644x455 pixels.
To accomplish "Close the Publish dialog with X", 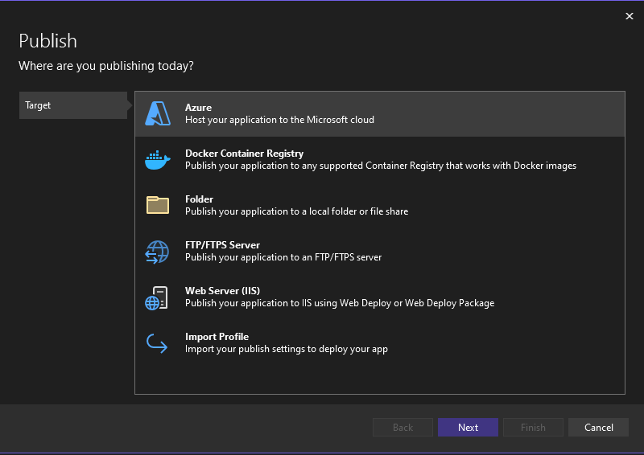I will click(630, 16).
